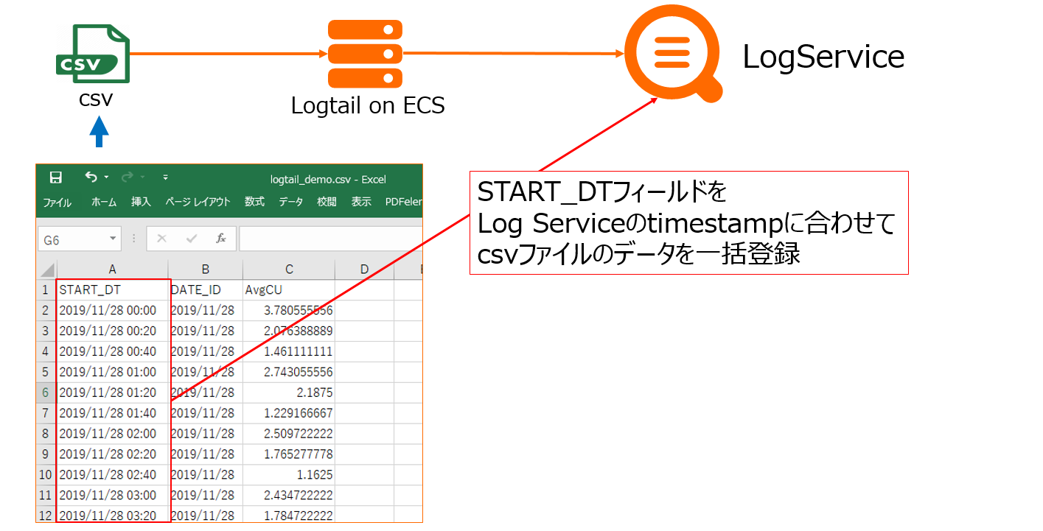The image size is (1043, 531).
Task: Select row 10 header
Action: coord(46,475)
